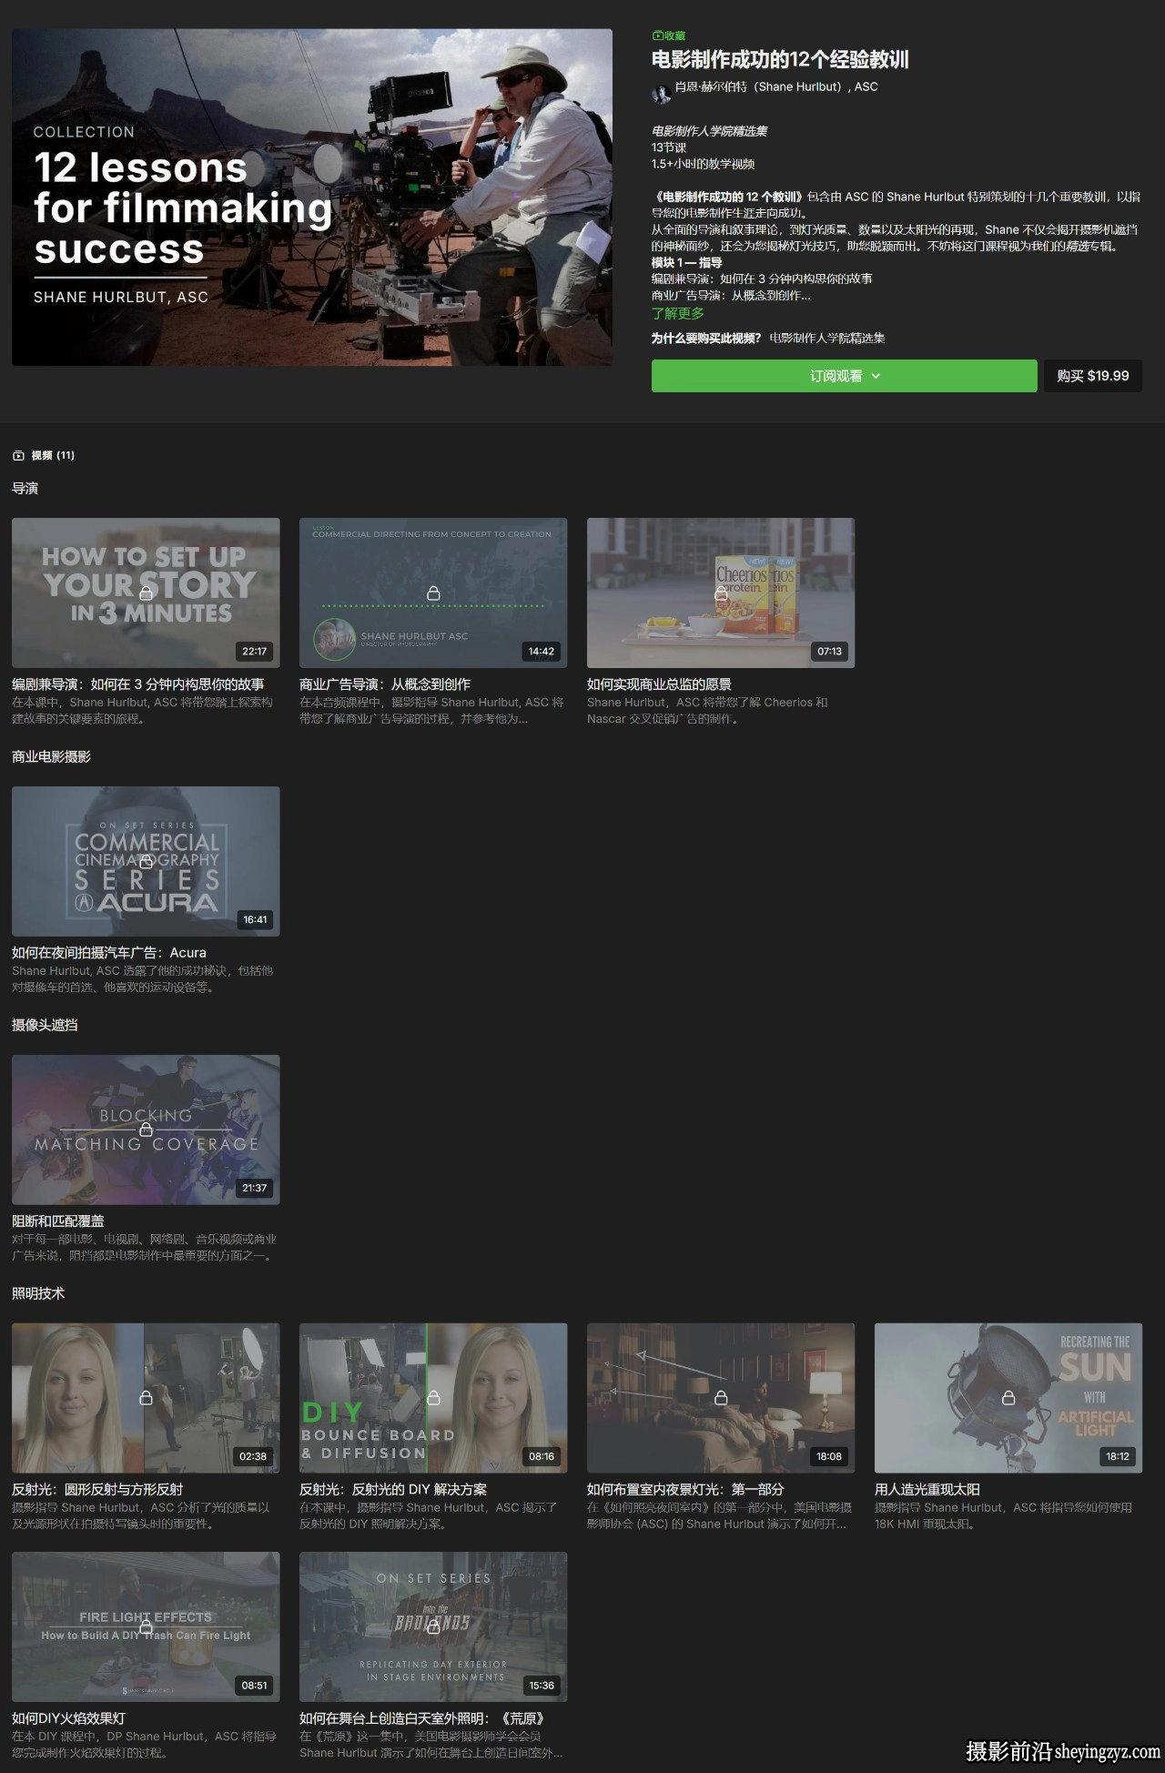Open video title 阻断和匹配覆盖

click(58, 1221)
